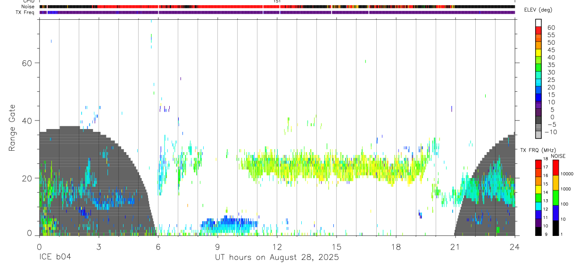Click the '24' tick on UT hours axis
Viewport: 579px width, 267px height.
click(x=514, y=246)
